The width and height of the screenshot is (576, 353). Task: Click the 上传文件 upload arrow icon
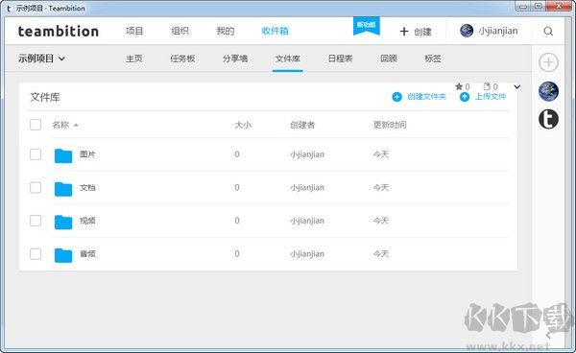[465, 97]
